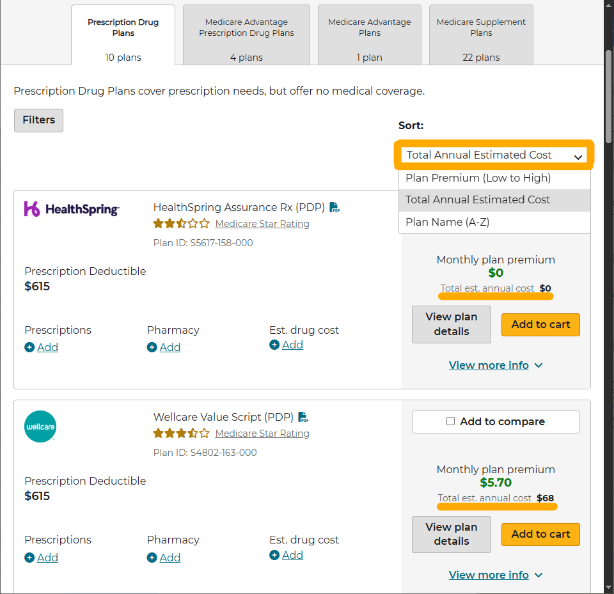Add the HealthSpring plan to cart
The height and width of the screenshot is (594, 614).
tap(540, 325)
